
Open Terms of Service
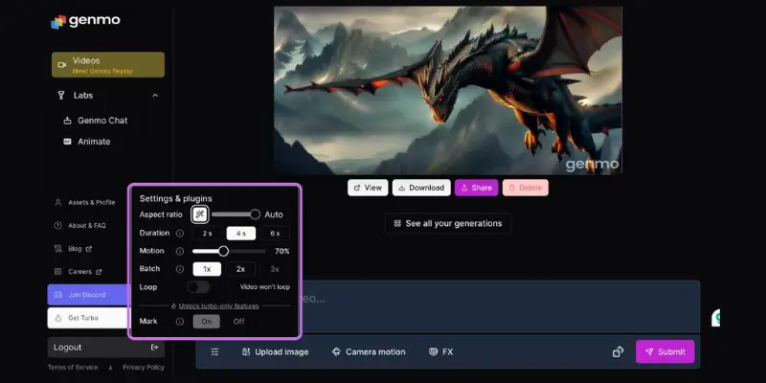tap(73, 368)
